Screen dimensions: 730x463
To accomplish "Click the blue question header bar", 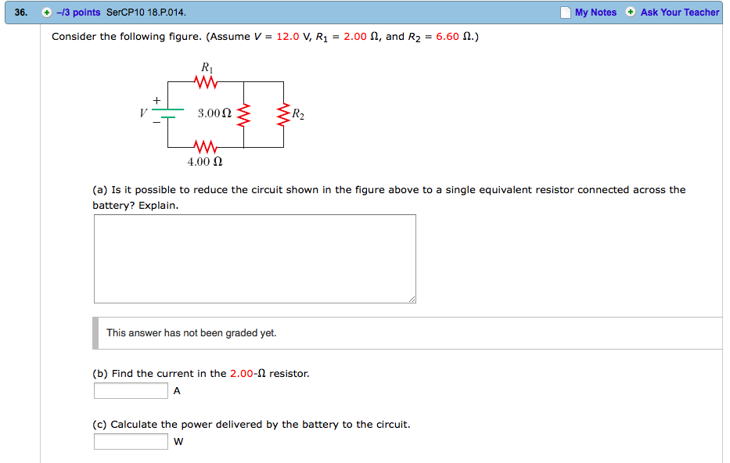I will point(365,12).
